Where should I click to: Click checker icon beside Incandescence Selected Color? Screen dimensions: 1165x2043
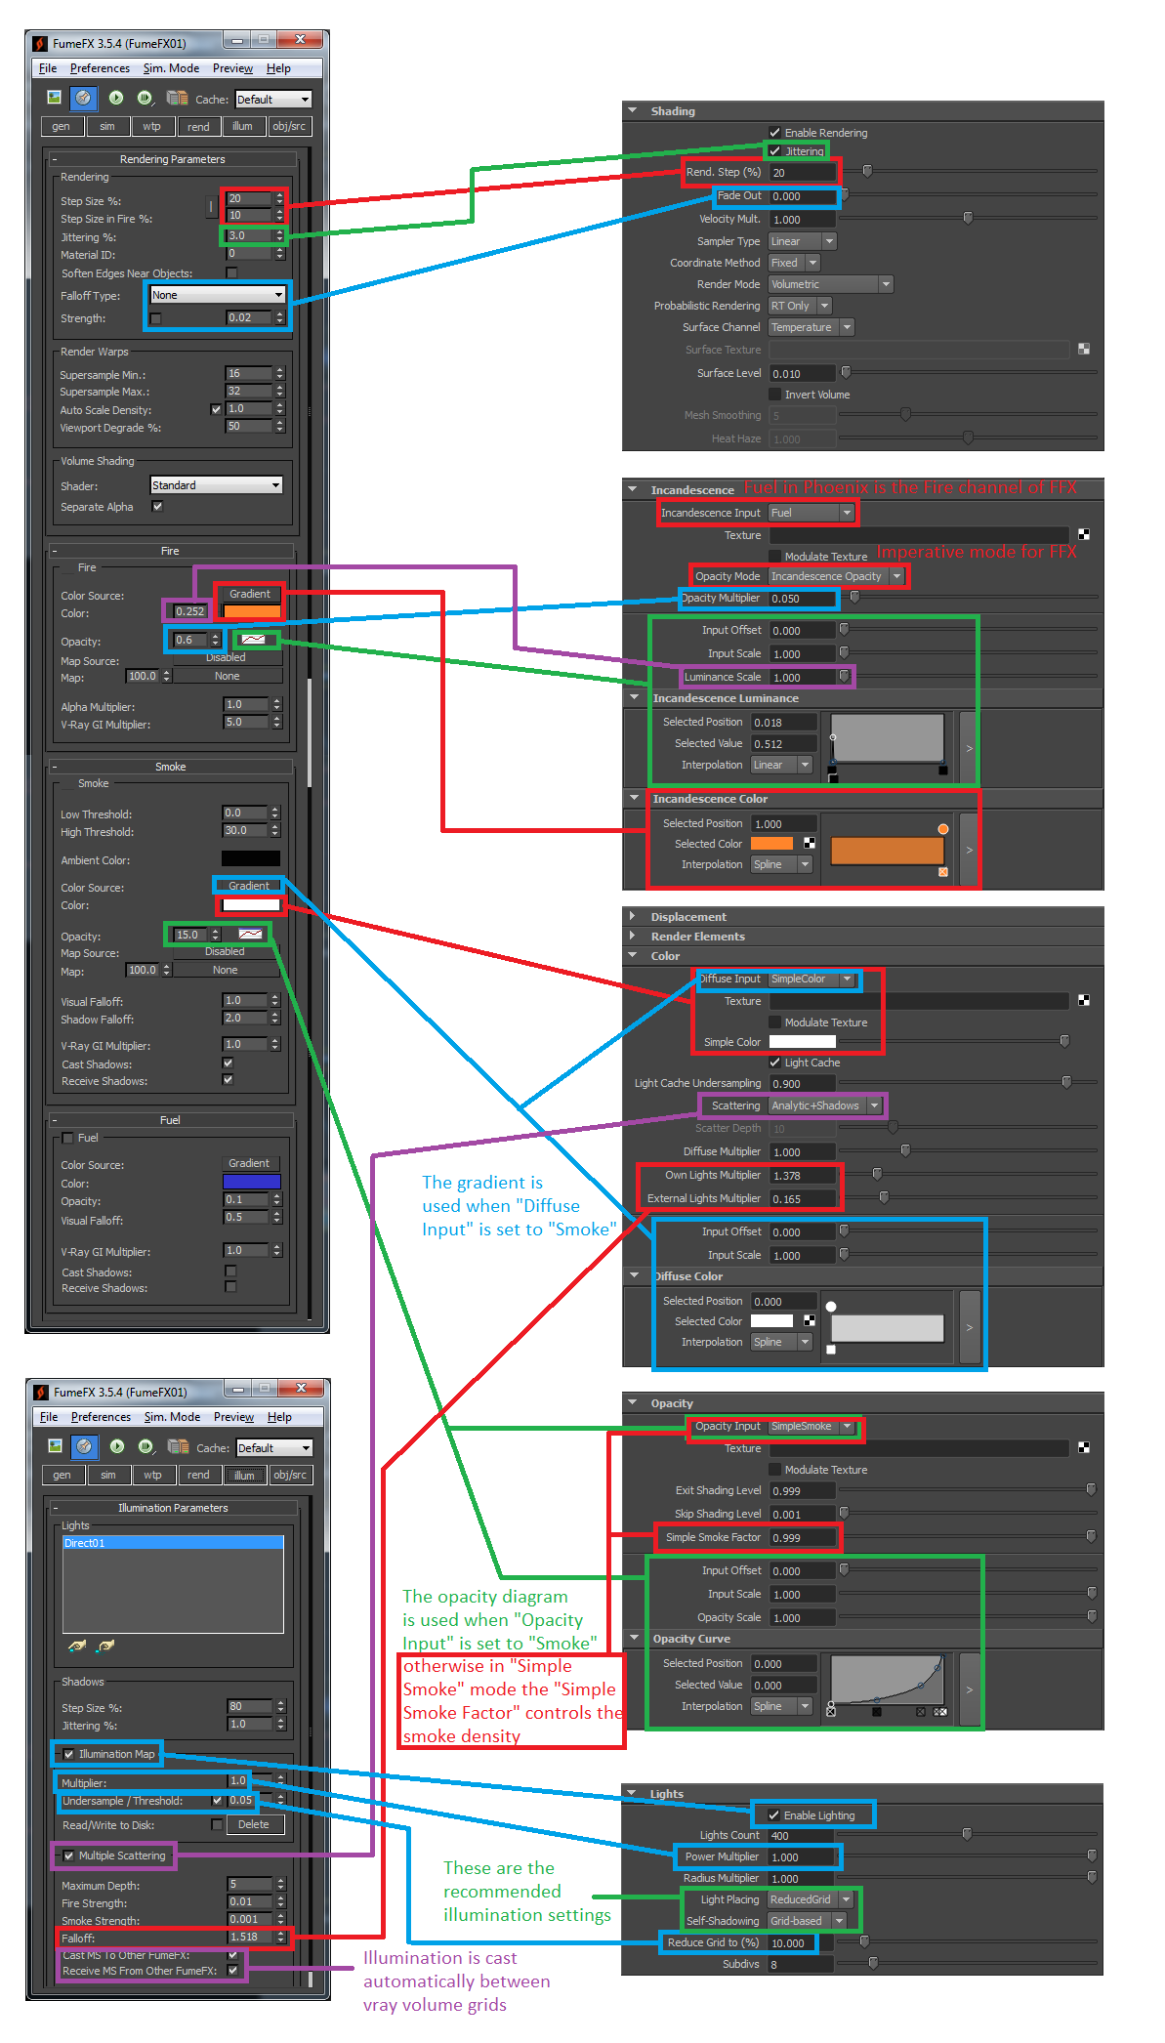[810, 843]
